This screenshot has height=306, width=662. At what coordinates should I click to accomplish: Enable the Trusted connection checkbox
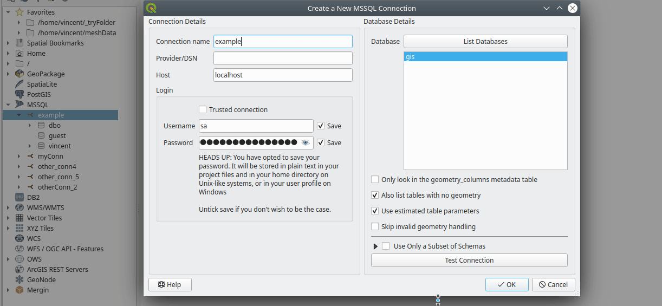203,109
